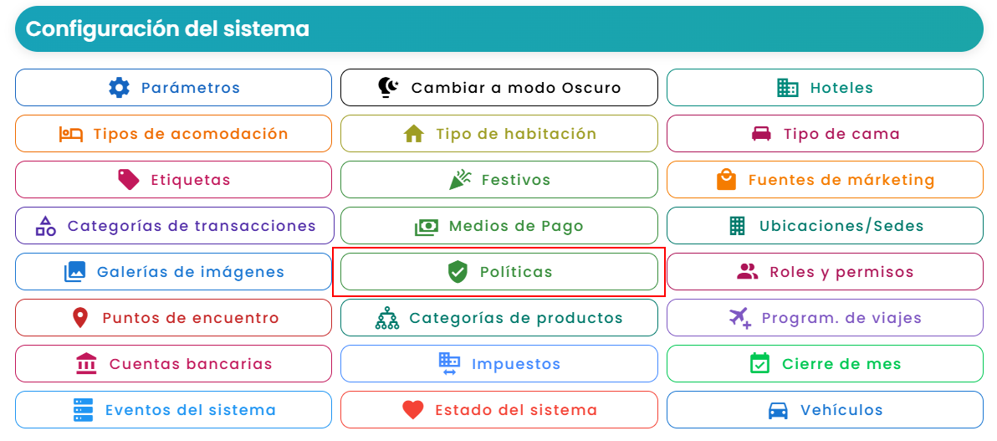Click the tag icon beside Etiquetas

(129, 179)
